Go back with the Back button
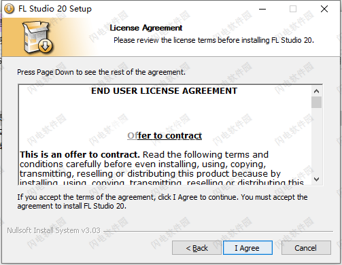This screenshot has width=342, height=265. pos(196,248)
